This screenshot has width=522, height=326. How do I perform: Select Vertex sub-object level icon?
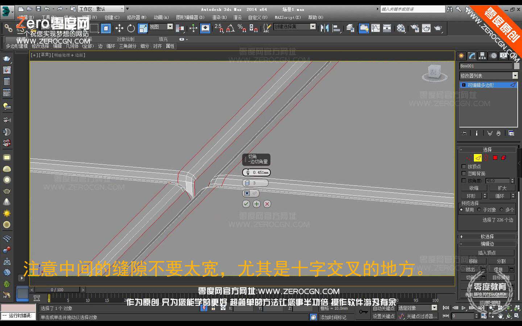[469, 158]
